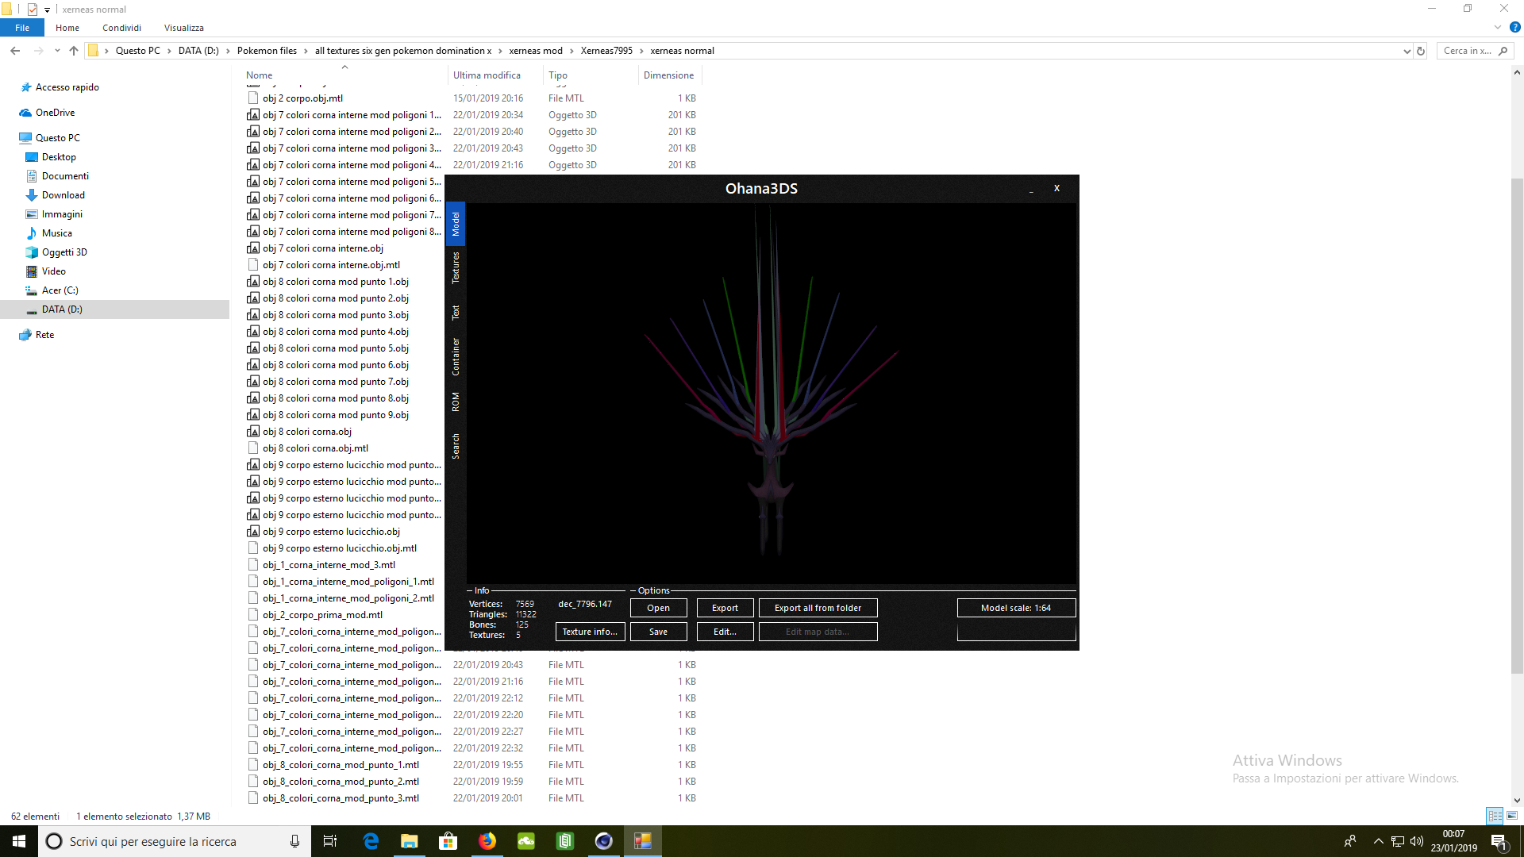
Task: Open the Condividi ribbon tab
Action: pos(121,28)
